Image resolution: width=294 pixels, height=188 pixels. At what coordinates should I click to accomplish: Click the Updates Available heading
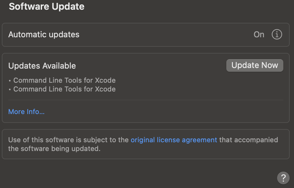pyautogui.click(x=42, y=66)
